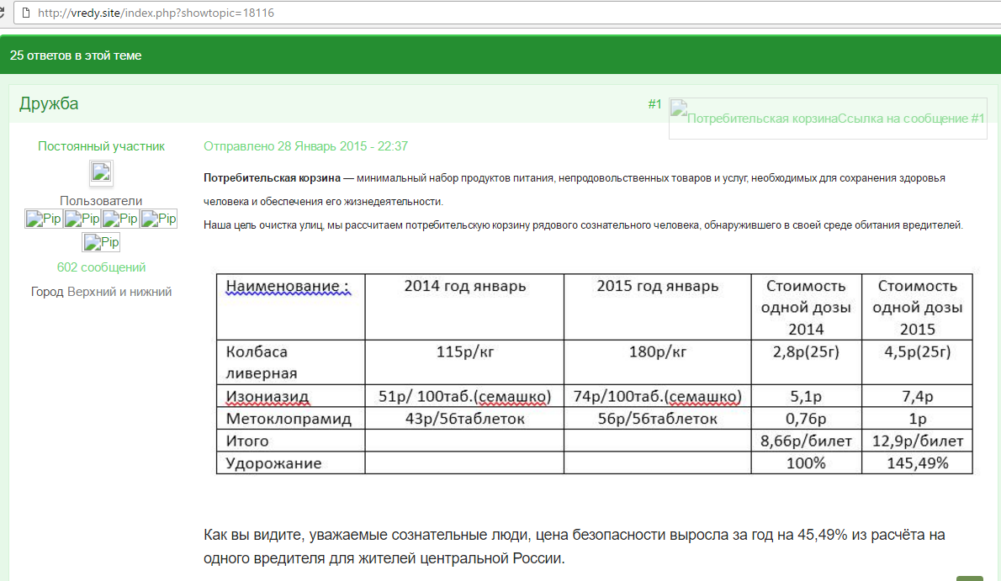Click the 56р/56таблеток cell
1001x581 pixels.
click(x=658, y=418)
